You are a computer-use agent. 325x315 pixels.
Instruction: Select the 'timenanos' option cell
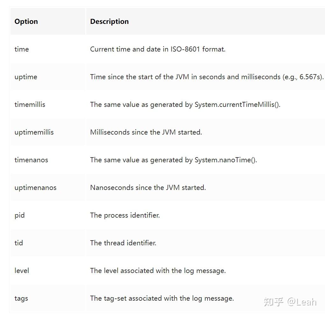(31, 160)
